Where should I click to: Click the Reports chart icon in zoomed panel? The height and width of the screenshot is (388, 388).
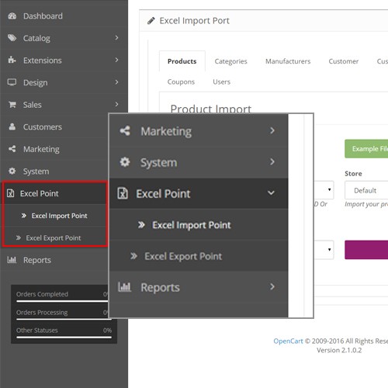tap(124, 286)
